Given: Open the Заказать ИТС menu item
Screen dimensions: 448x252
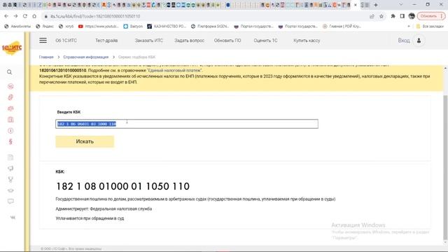Looking at the screenshot, I should (x=149, y=41).
